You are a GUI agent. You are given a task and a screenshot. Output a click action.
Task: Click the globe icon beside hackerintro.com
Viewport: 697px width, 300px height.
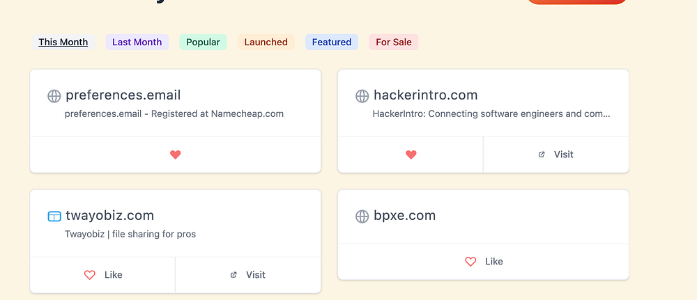(362, 96)
